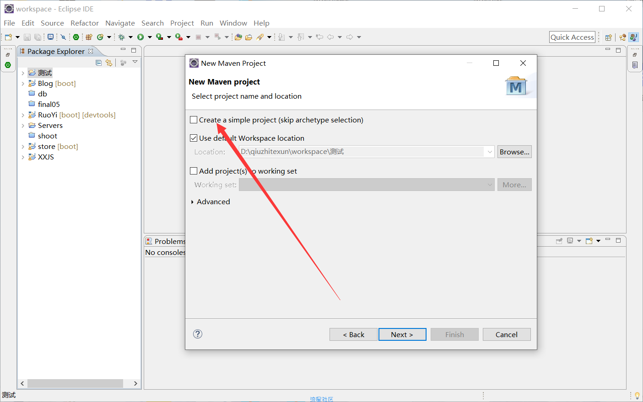
Task: Click the green Boot Dashboard power icon in toolbar
Action: (x=76, y=37)
